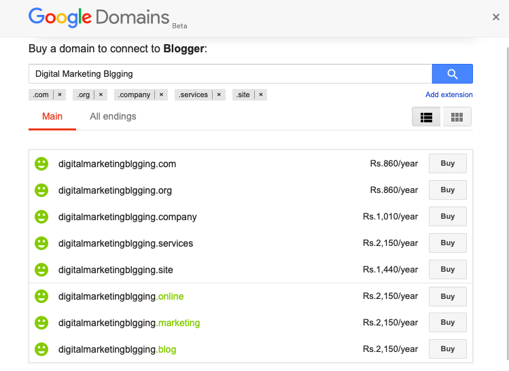The image size is (509, 371).
Task: Click the Buy a domain heading
Action: [118, 49]
